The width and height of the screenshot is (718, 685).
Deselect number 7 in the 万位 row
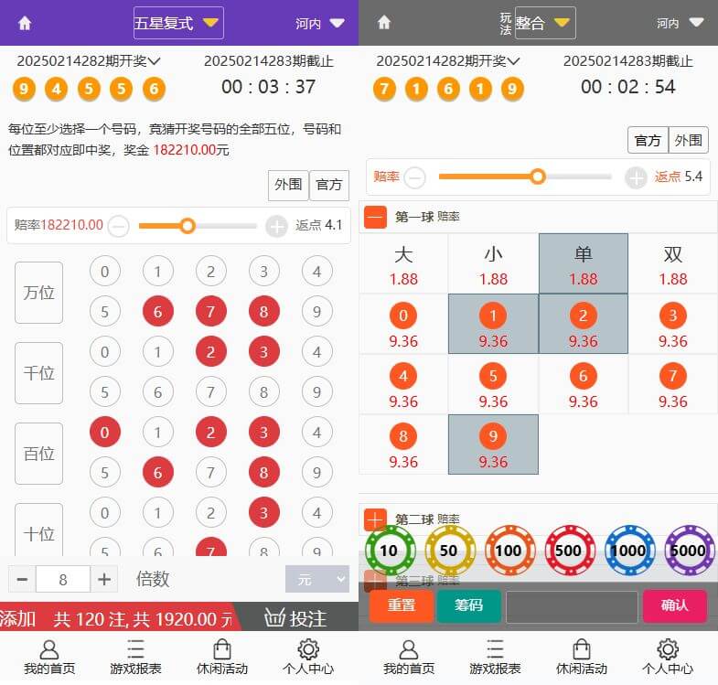[211, 313]
